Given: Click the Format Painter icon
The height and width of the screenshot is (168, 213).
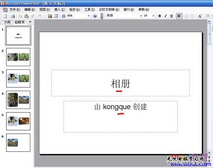Looking at the screenshot, I should [33, 16].
